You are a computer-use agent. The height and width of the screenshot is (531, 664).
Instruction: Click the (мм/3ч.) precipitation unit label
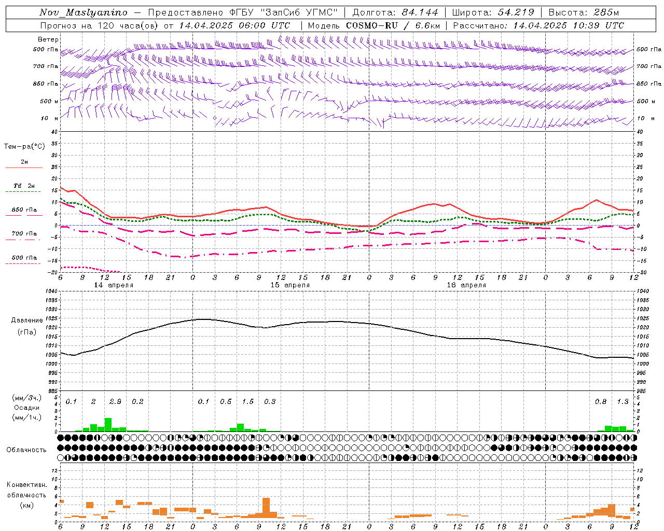pyautogui.click(x=26, y=398)
